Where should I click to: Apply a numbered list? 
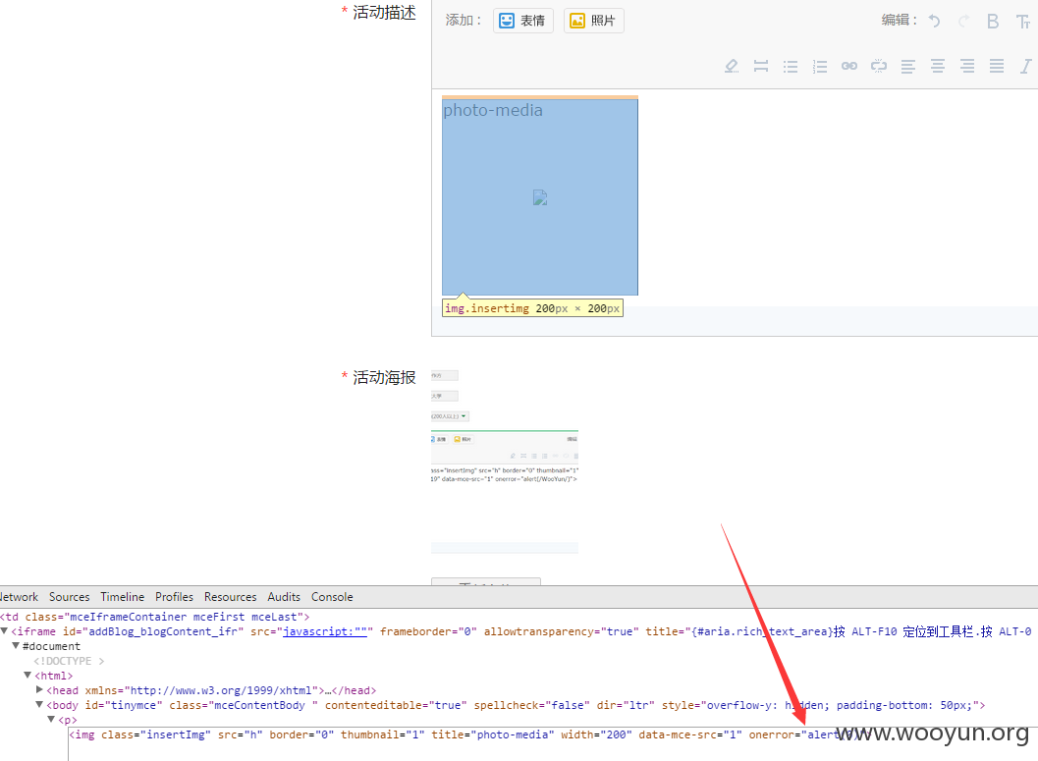820,66
